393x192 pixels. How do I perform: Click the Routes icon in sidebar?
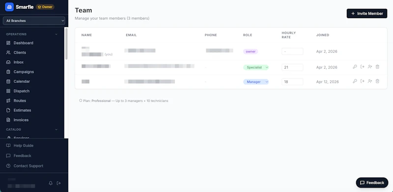click(x=8, y=101)
